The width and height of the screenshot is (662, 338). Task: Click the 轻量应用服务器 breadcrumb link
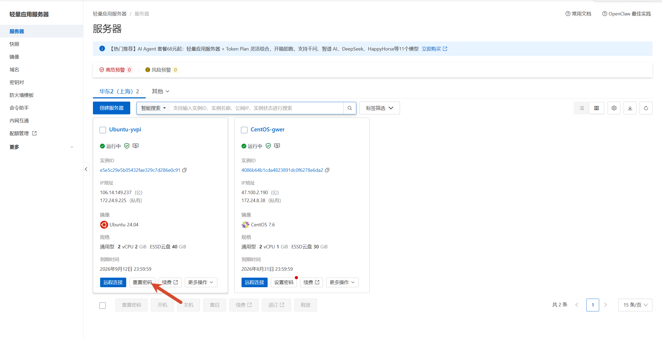[110, 14]
